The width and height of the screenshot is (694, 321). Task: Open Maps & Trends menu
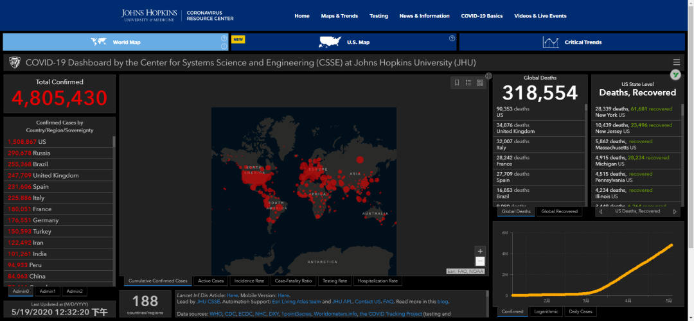339,16
